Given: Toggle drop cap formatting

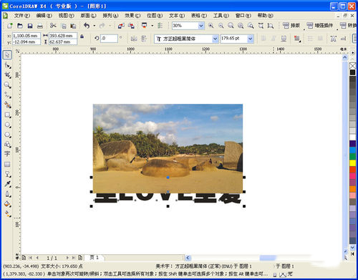Looking at the screenshot, I should pyautogui.click(x=320, y=39).
